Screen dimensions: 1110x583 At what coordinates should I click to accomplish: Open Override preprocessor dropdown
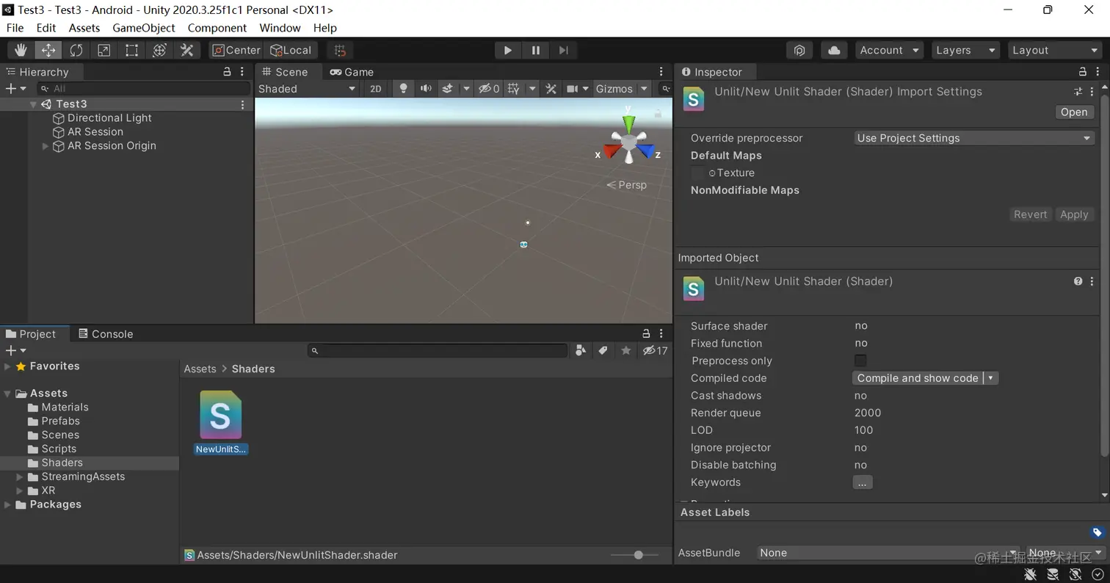[x=974, y=138]
